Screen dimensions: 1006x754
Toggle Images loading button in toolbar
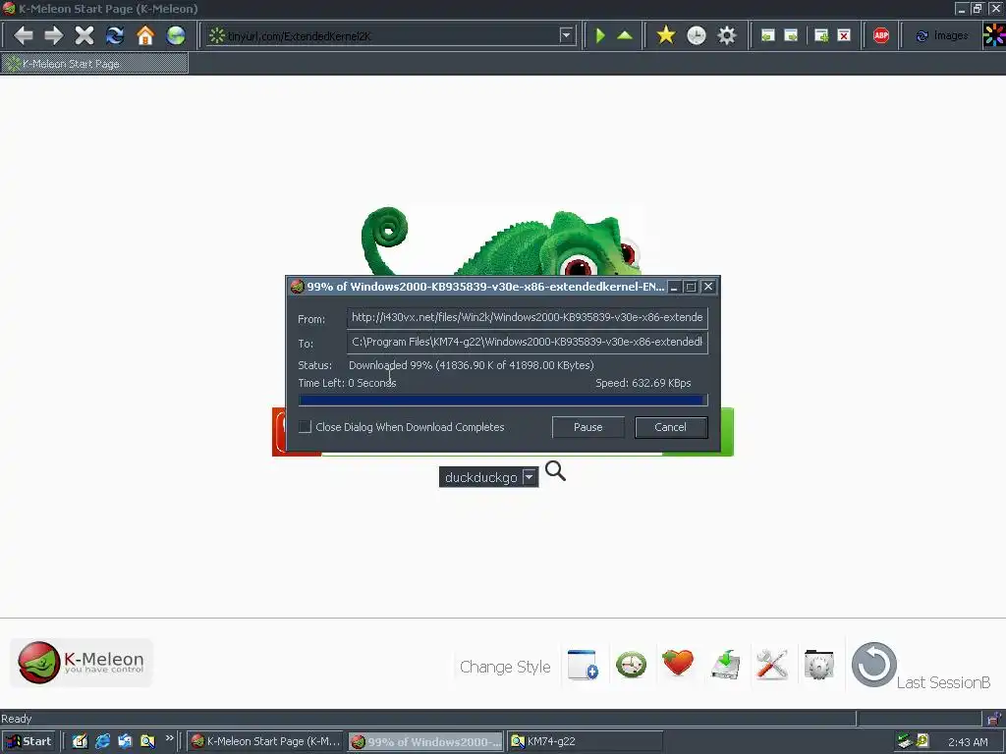click(942, 36)
